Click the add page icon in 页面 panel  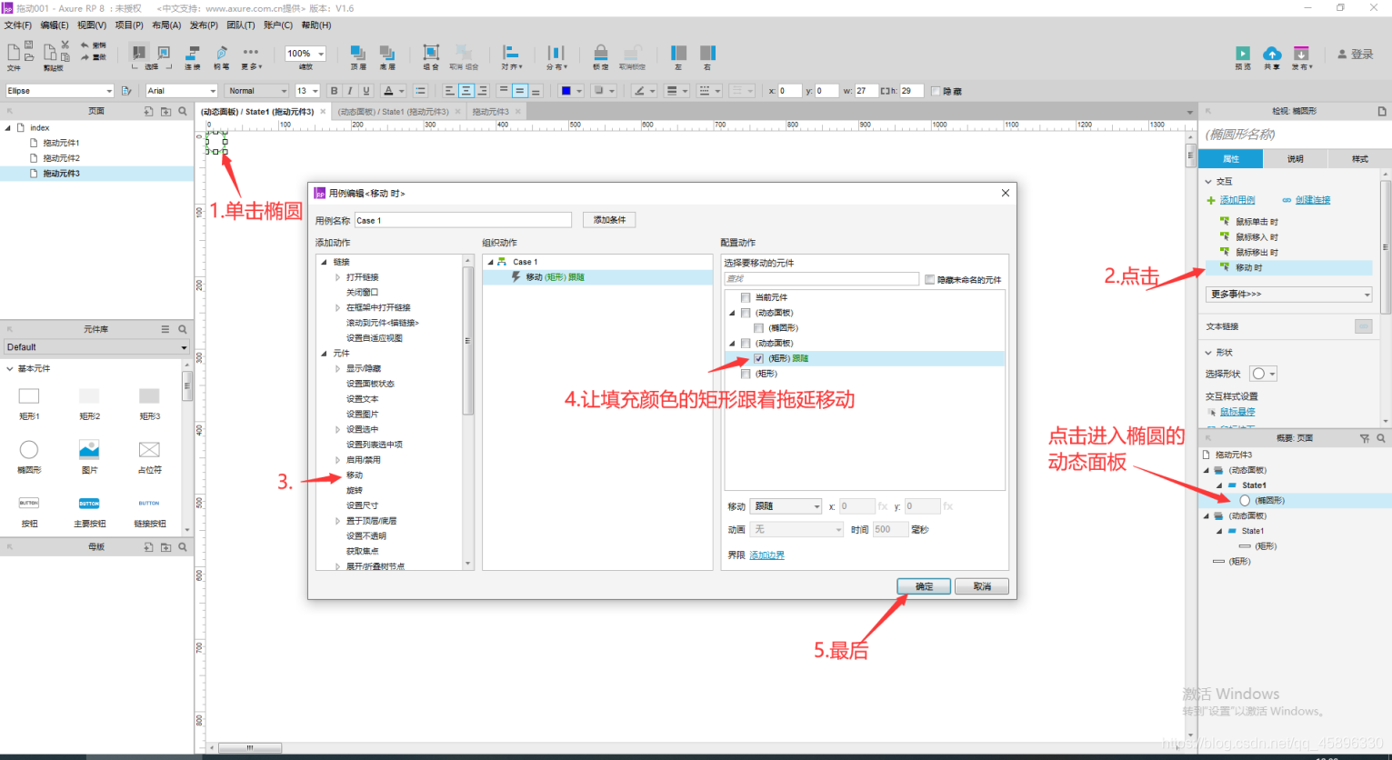149,112
